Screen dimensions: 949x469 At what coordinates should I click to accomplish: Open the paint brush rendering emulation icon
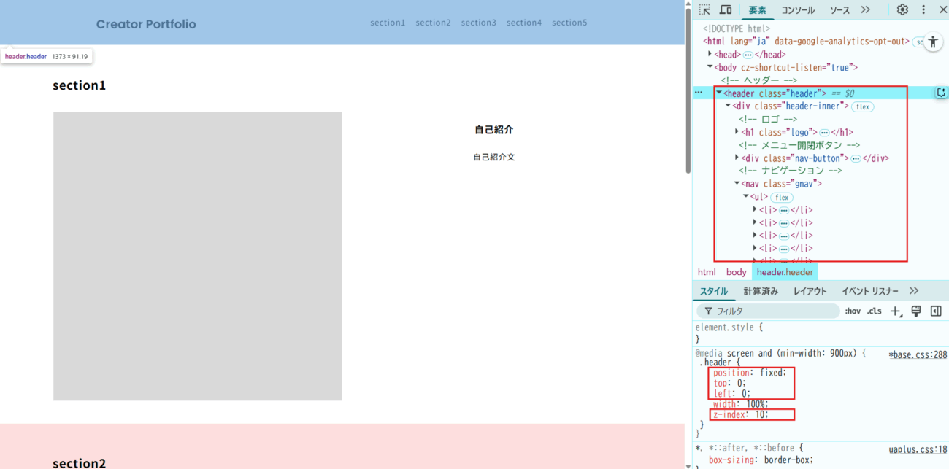point(916,311)
